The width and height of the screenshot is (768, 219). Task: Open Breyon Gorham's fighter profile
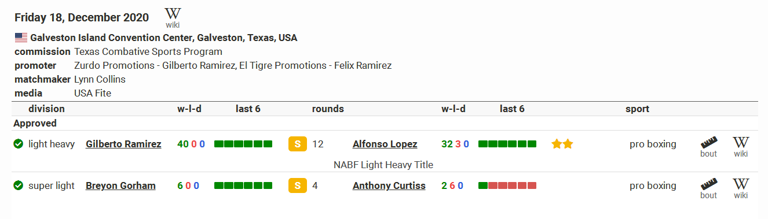(x=120, y=185)
